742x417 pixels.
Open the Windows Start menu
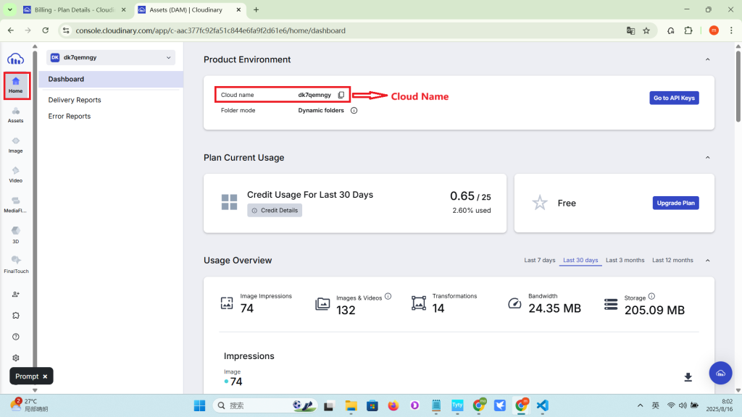coord(200,405)
